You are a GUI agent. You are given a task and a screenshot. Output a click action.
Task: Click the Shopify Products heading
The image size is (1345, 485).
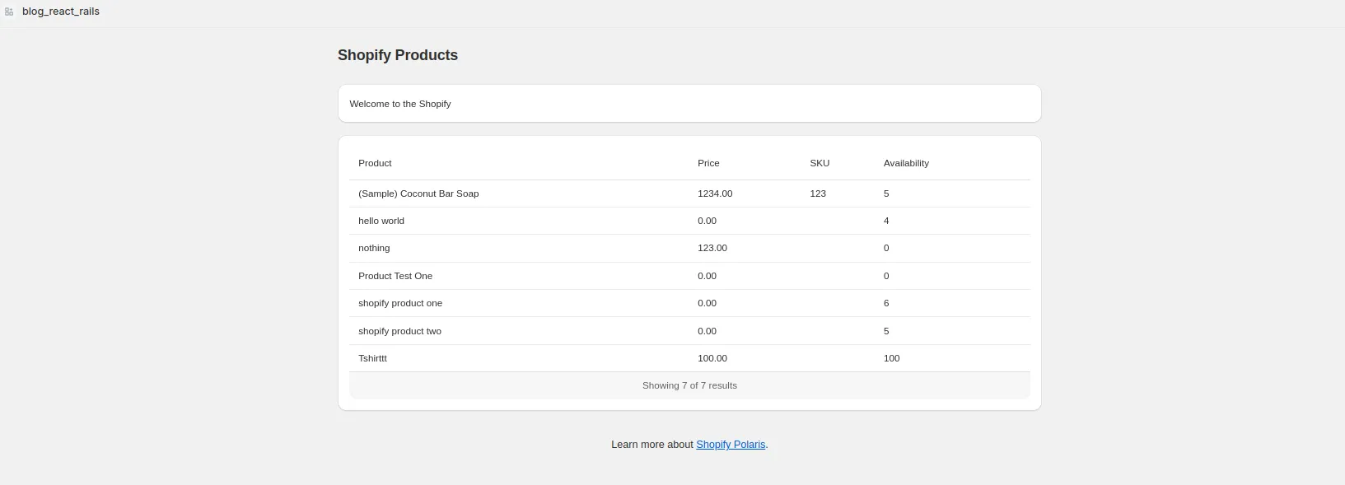pyautogui.click(x=398, y=55)
